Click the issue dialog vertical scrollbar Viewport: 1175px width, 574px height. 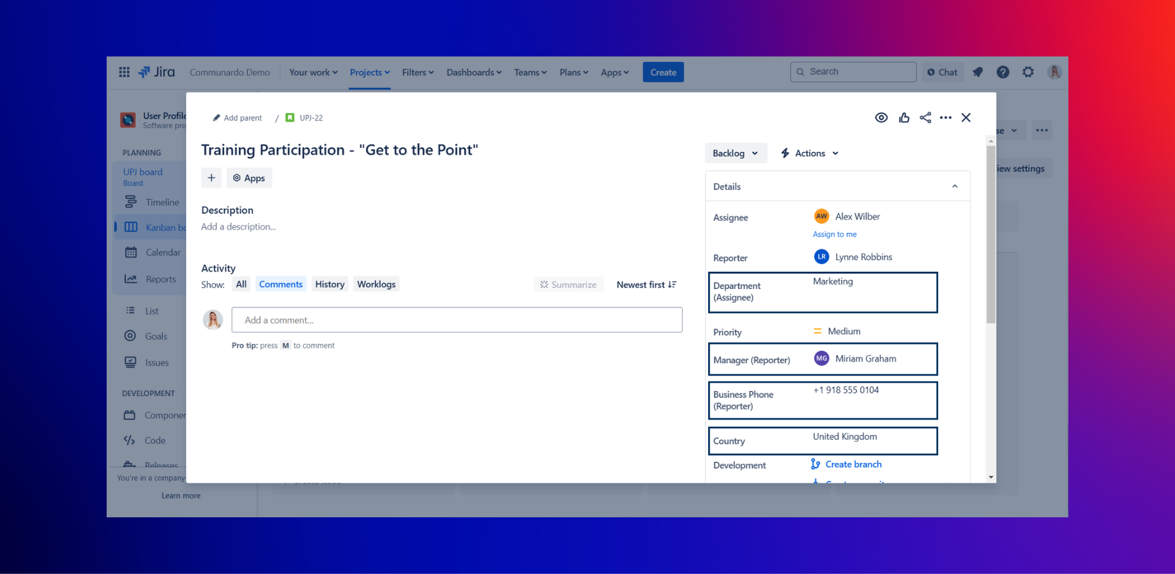[x=991, y=235]
